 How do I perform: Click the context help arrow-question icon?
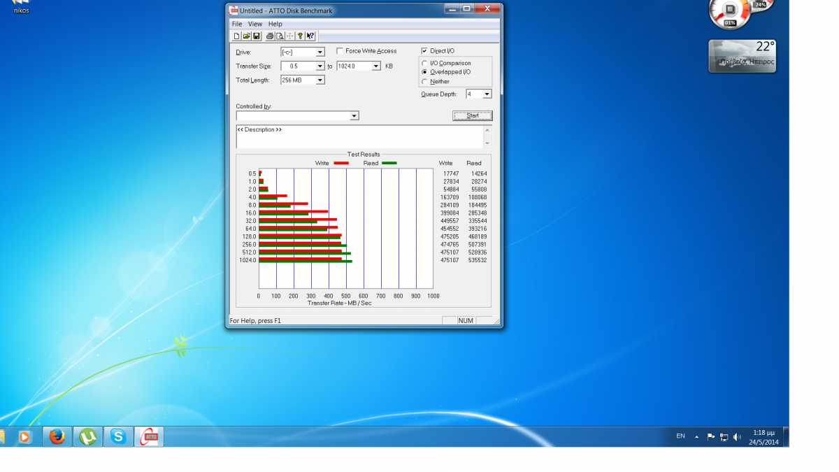pos(310,36)
